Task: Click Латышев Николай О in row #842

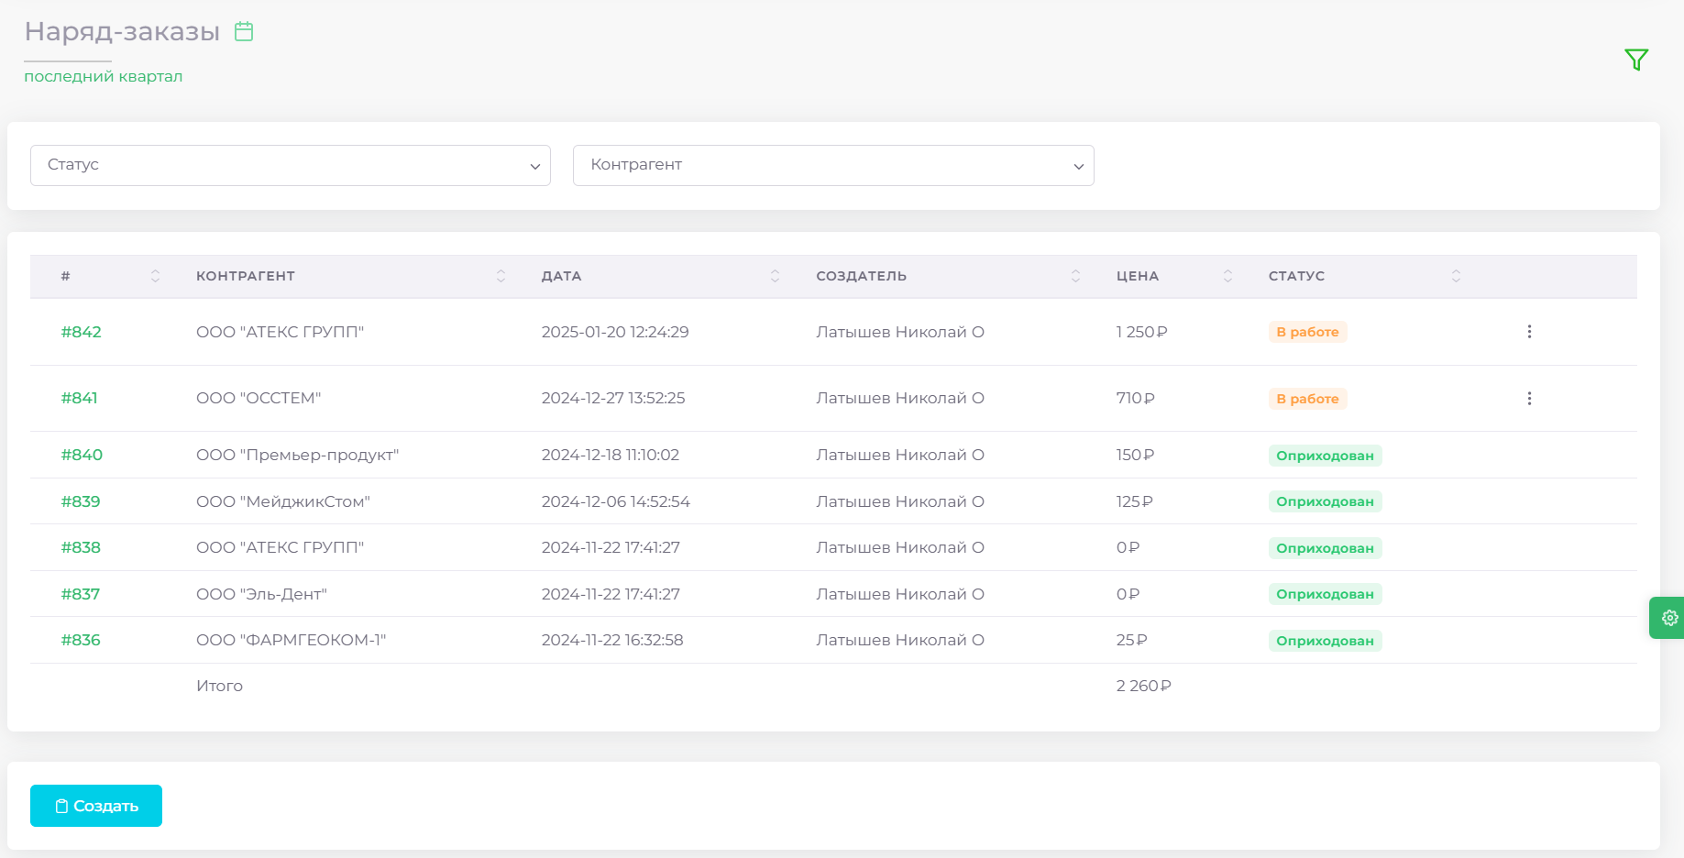Action: tap(900, 332)
